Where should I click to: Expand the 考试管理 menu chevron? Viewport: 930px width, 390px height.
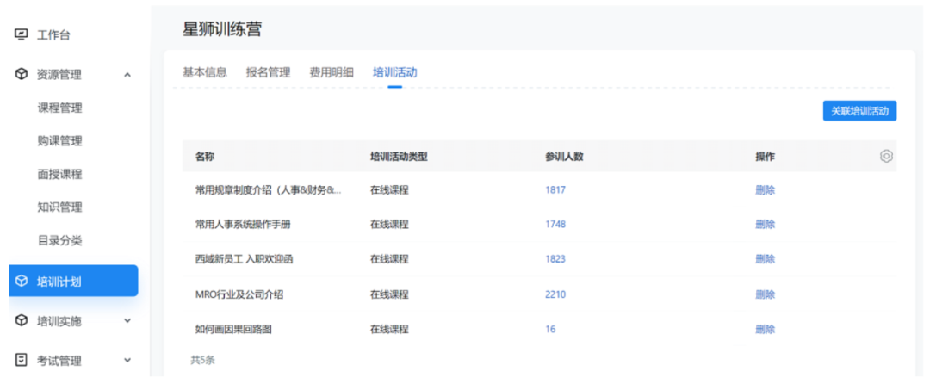(127, 361)
